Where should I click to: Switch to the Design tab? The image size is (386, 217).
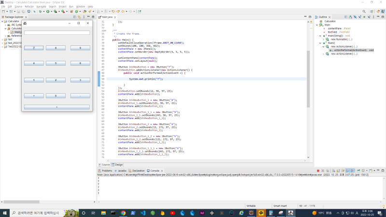117,164
